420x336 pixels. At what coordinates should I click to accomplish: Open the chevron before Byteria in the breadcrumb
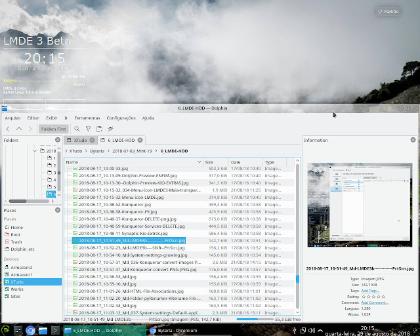click(86, 151)
